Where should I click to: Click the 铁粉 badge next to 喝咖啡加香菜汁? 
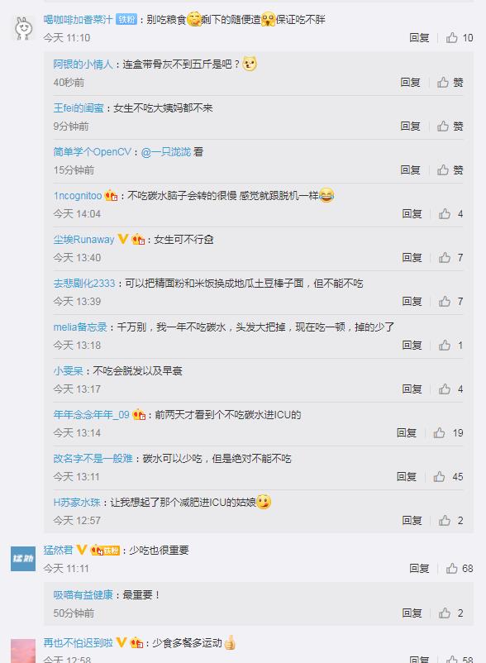tap(126, 20)
